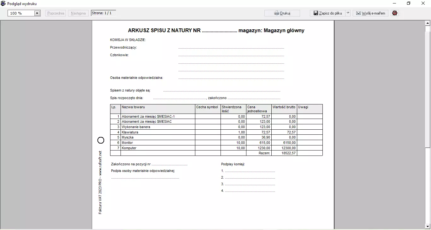Image resolution: width=431 pixels, height=230 pixels.
Task: Minimize the print preview window
Action: (394, 3)
